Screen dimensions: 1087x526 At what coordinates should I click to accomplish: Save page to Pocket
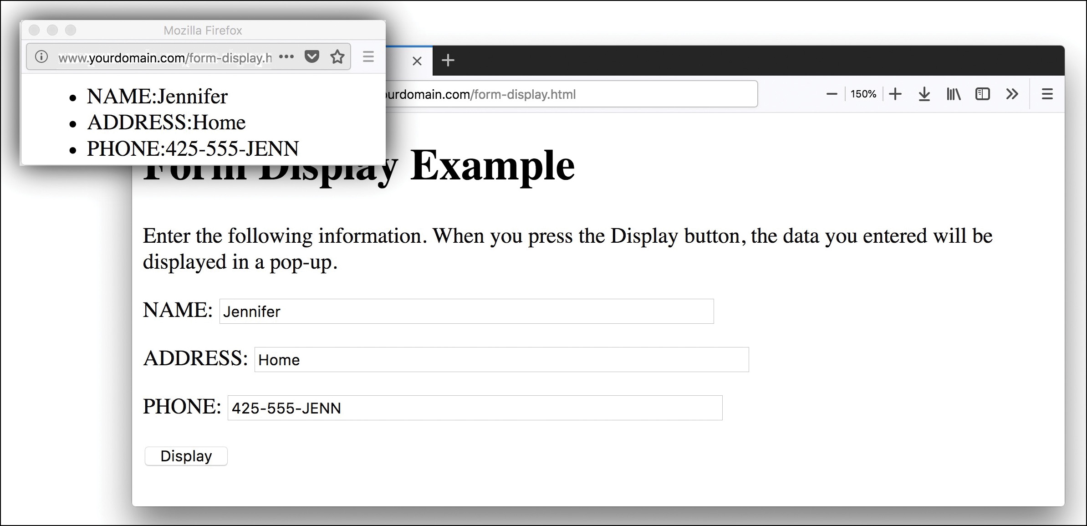coord(312,56)
